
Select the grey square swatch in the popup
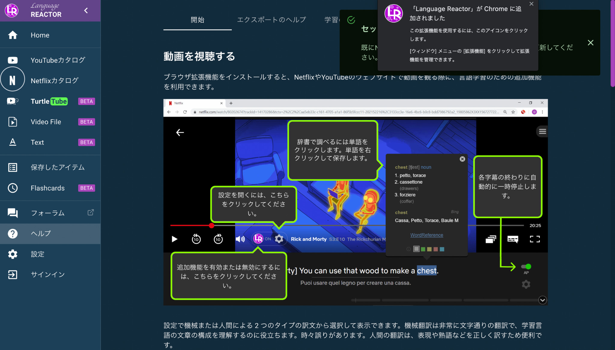[x=417, y=249]
